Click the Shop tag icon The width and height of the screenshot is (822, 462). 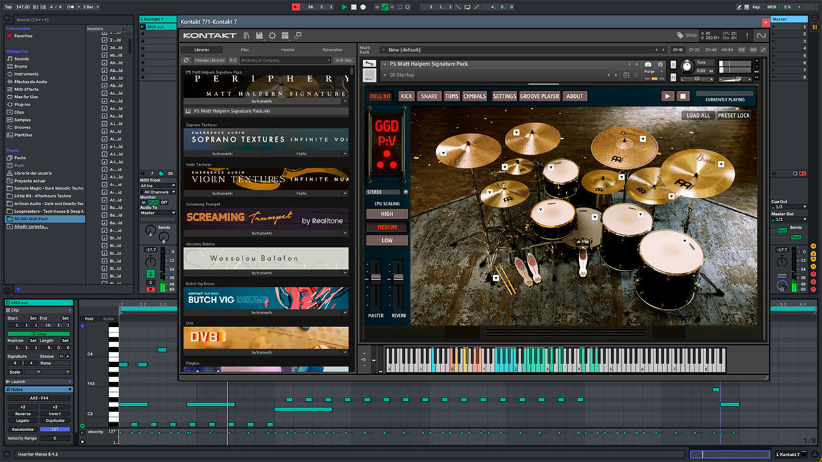click(680, 35)
